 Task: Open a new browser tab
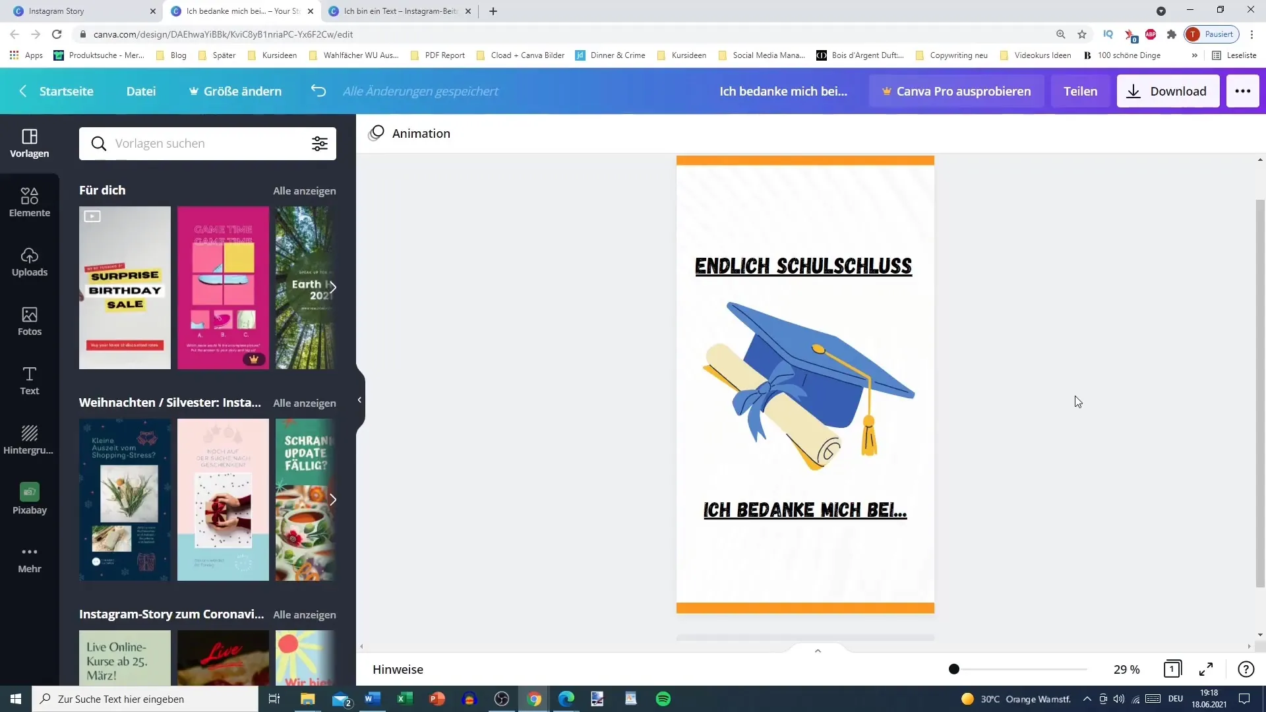(493, 11)
